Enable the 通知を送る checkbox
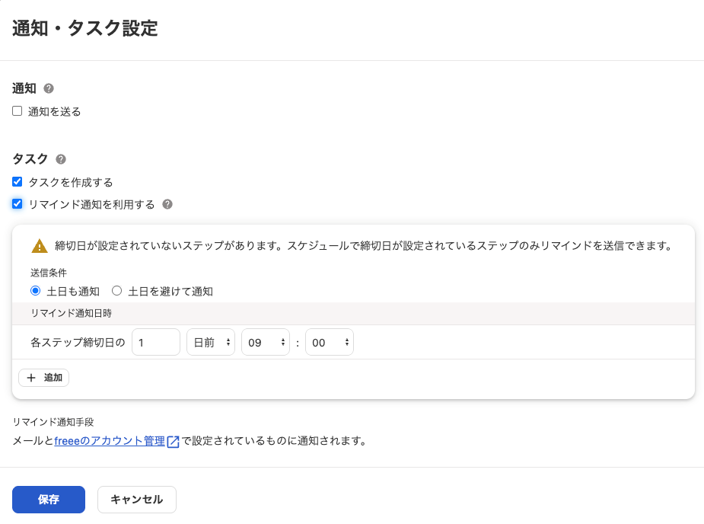 [x=17, y=111]
